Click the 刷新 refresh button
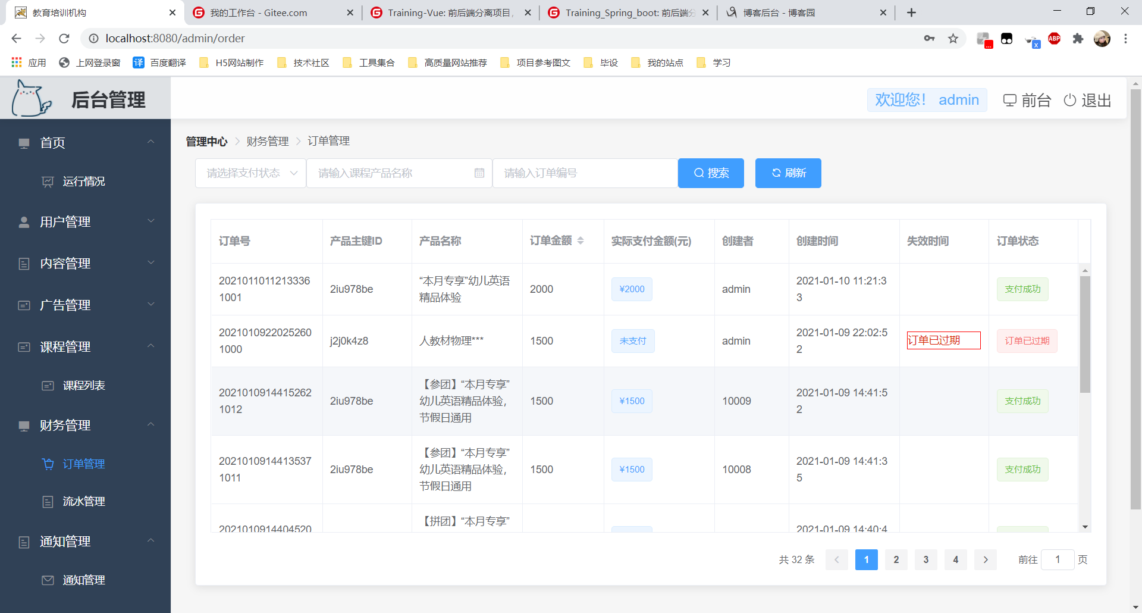The image size is (1142, 613). pos(788,173)
